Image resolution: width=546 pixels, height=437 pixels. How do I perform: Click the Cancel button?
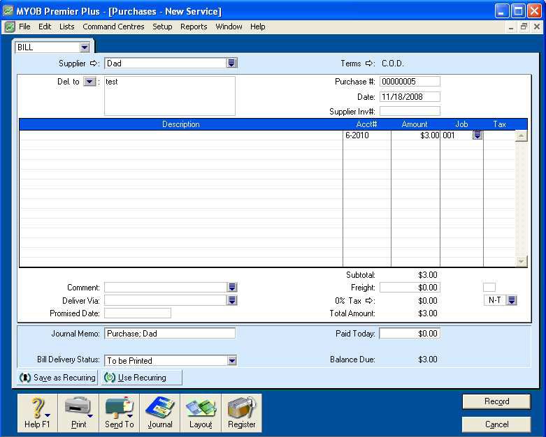click(x=496, y=424)
